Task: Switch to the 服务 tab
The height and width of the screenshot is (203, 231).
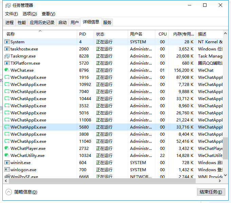Action: tap(107, 23)
